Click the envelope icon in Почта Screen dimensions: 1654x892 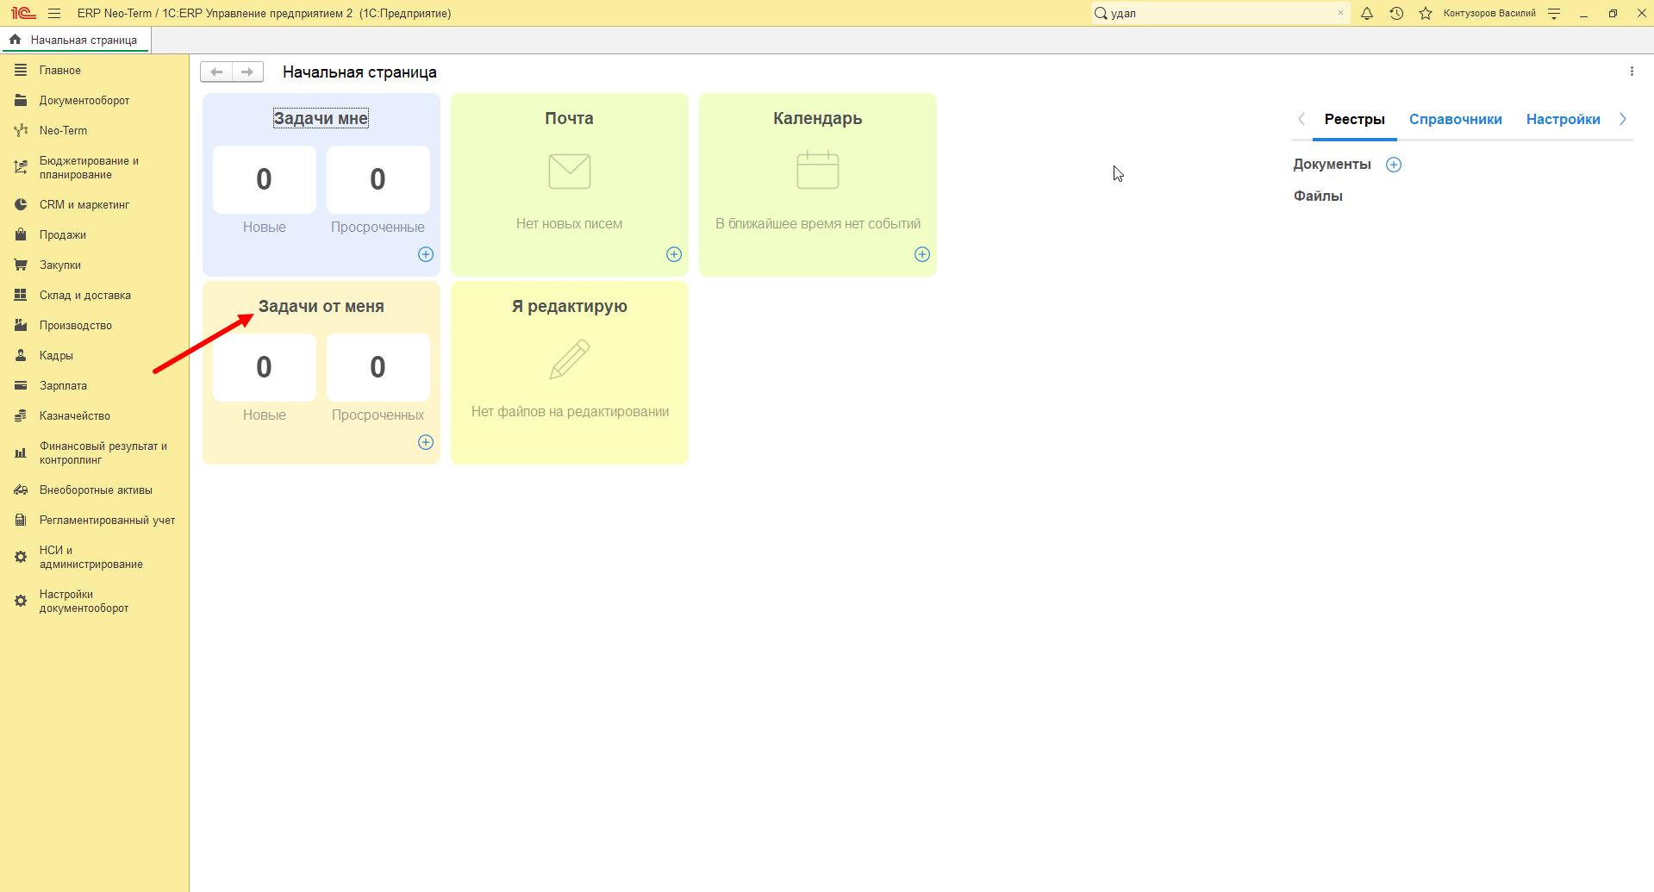pos(570,172)
